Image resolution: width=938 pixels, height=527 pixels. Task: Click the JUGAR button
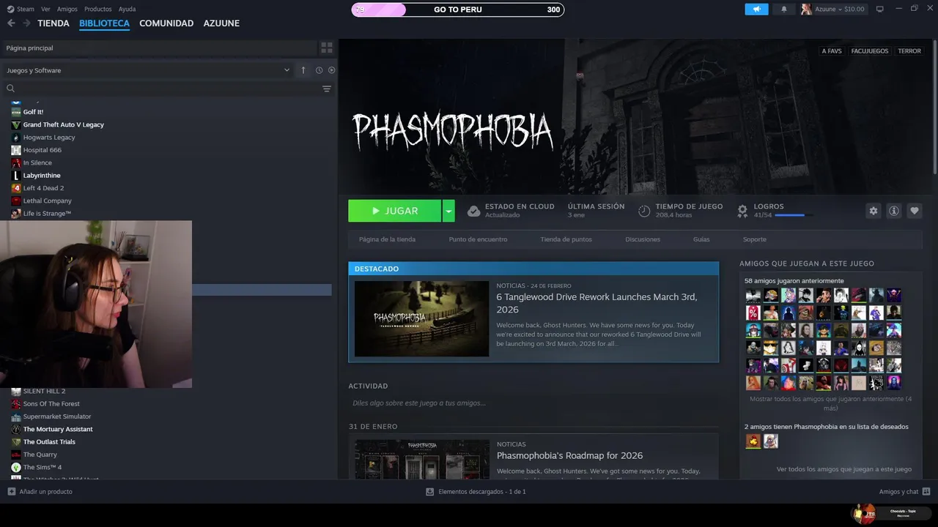pyautogui.click(x=394, y=211)
